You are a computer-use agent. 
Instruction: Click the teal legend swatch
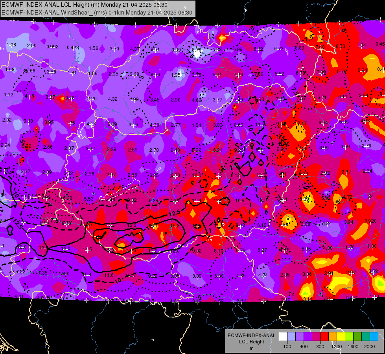click(x=366, y=337)
